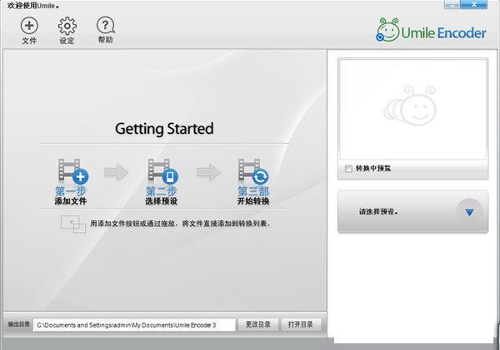500x350 pixels.
Task: Click the 打开目录 button
Action: tap(300, 324)
